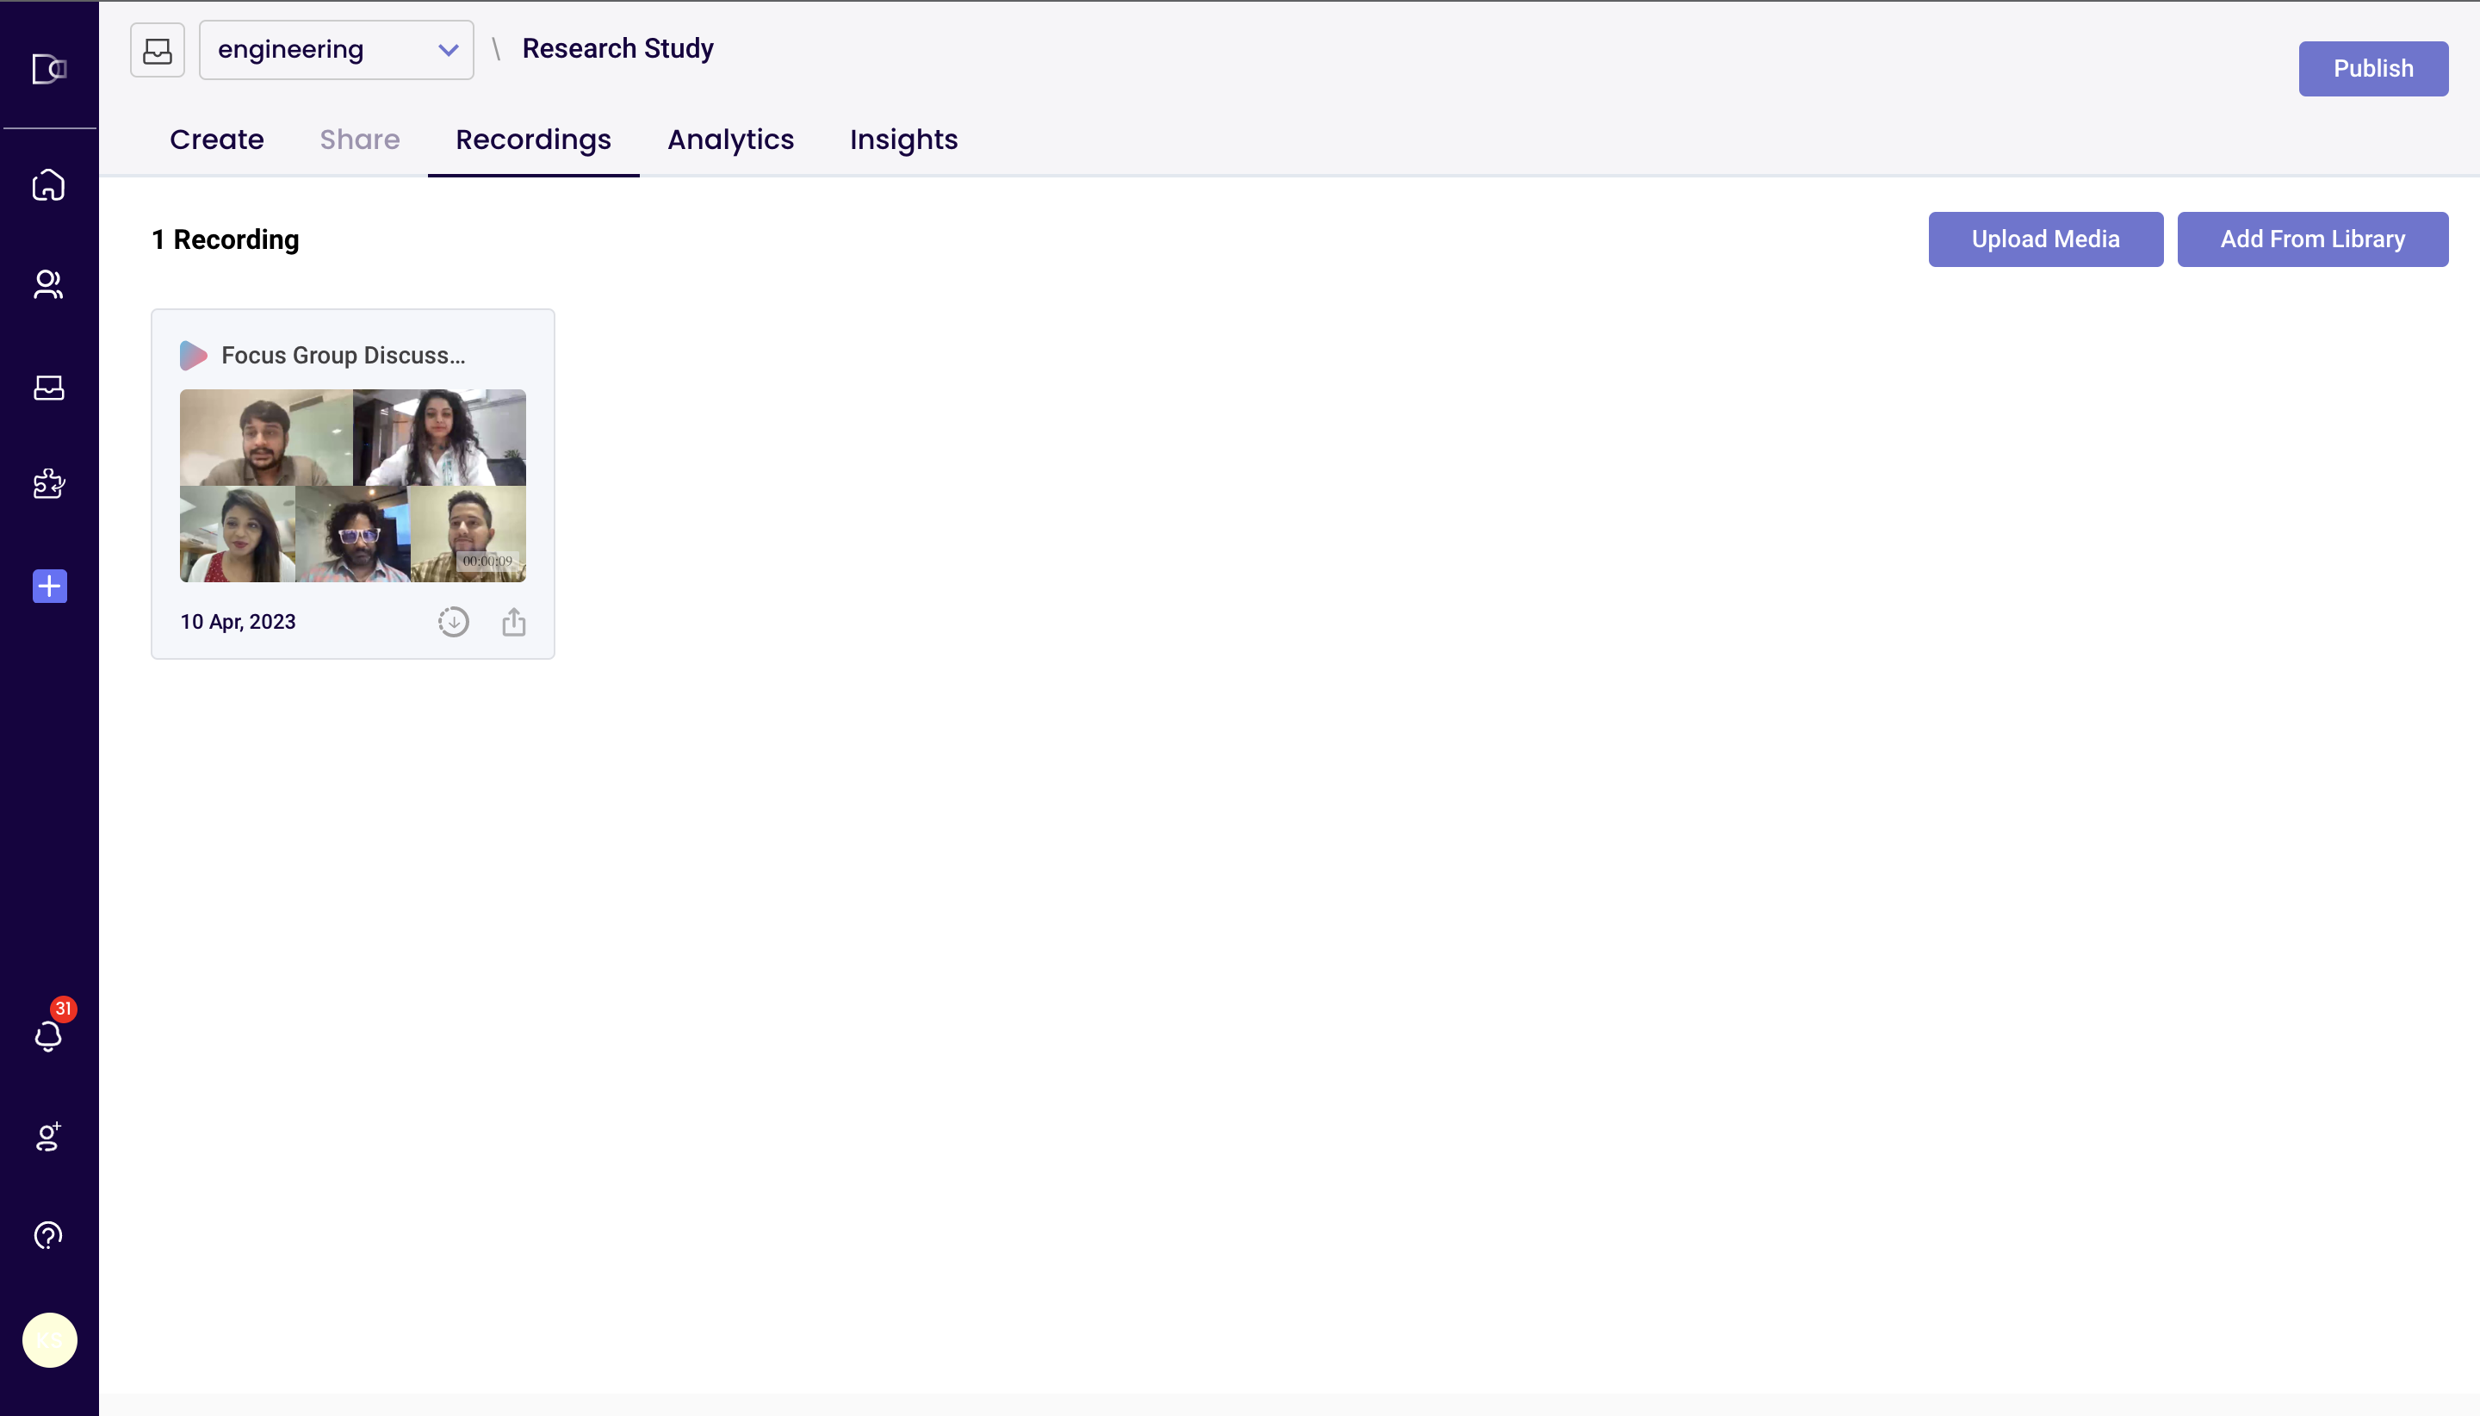The height and width of the screenshot is (1416, 2480).
Task: Click the blue plus create icon
Action: pyautogui.click(x=50, y=587)
